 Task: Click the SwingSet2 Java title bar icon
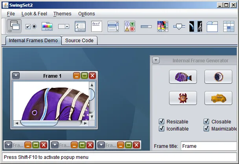(6, 5)
